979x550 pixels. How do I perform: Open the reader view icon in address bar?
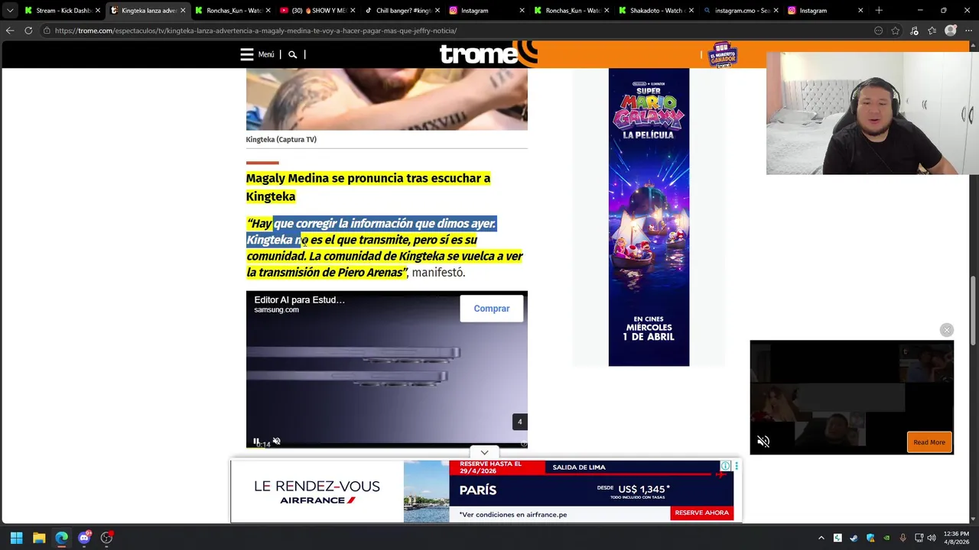(878, 31)
